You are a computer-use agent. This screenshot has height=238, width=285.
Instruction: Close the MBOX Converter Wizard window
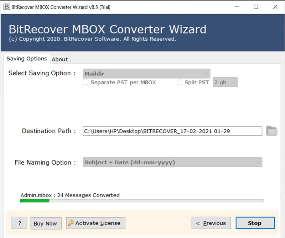(275, 7)
